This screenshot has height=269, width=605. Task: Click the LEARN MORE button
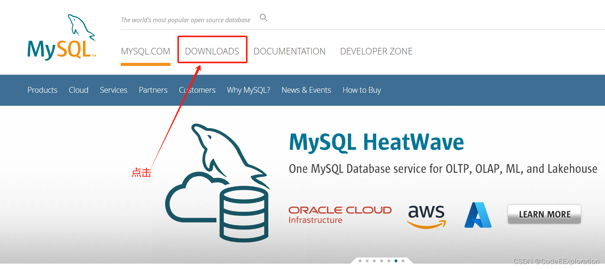tap(544, 214)
